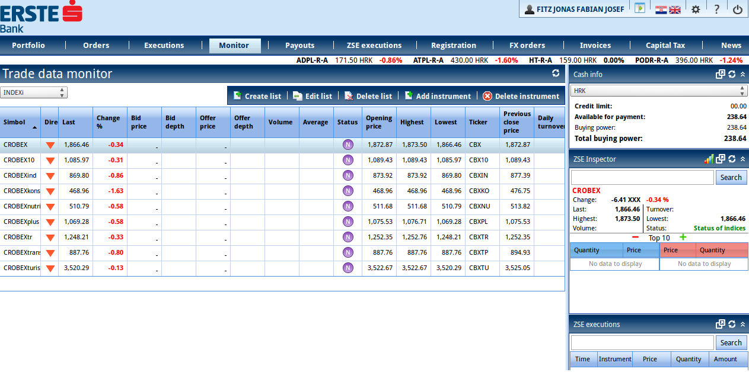The height and width of the screenshot is (372, 749).
Task: Click the question mark help icon
Action: [716, 9]
